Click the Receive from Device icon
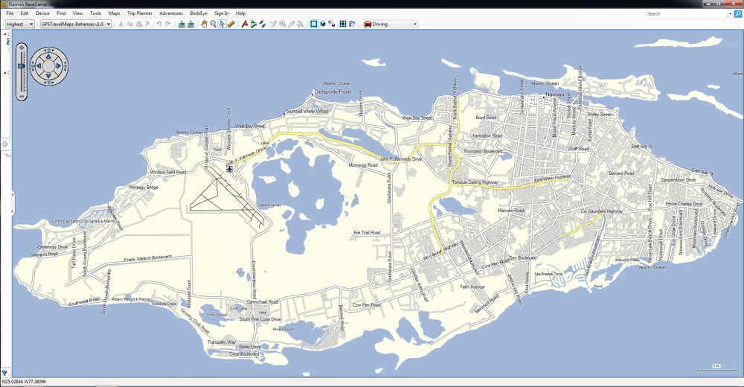The width and height of the screenshot is (744, 387). pos(190,24)
